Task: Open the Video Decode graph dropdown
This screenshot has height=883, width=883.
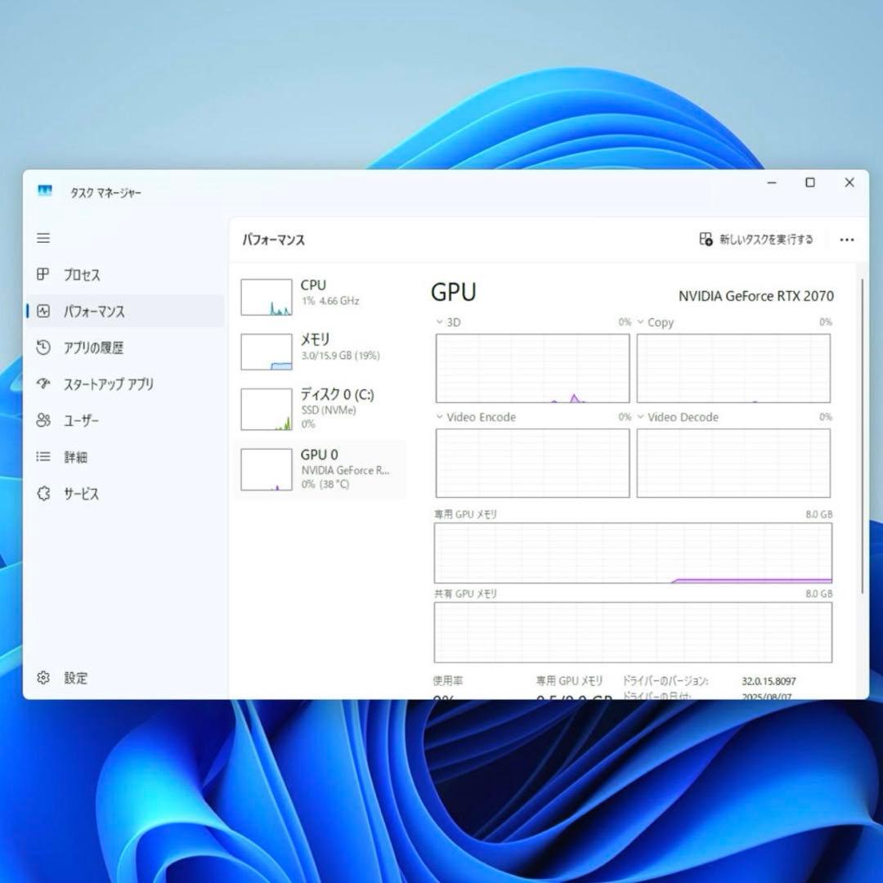Action: click(x=640, y=417)
